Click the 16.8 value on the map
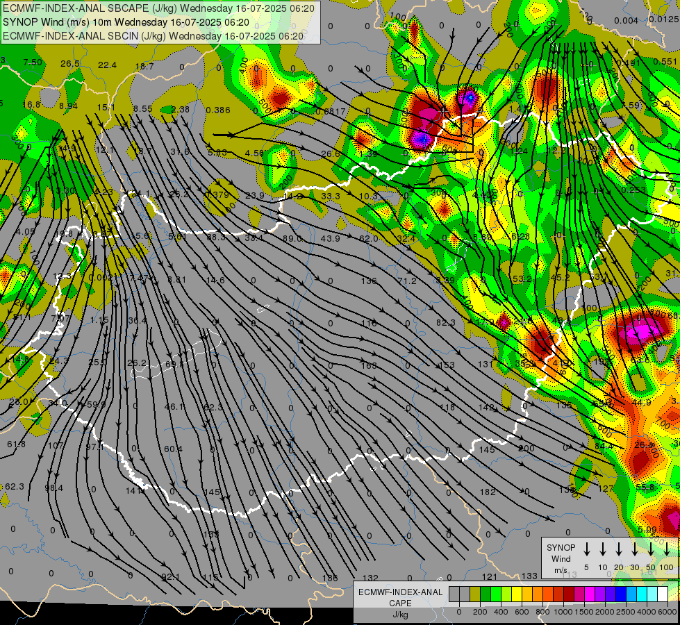This screenshot has height=625, width=680. tap(31, 105)
